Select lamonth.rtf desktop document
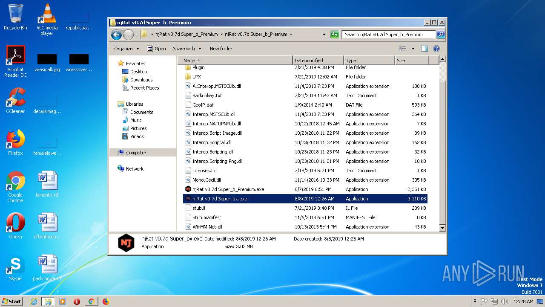545x307 pixels. click(47, 184)
